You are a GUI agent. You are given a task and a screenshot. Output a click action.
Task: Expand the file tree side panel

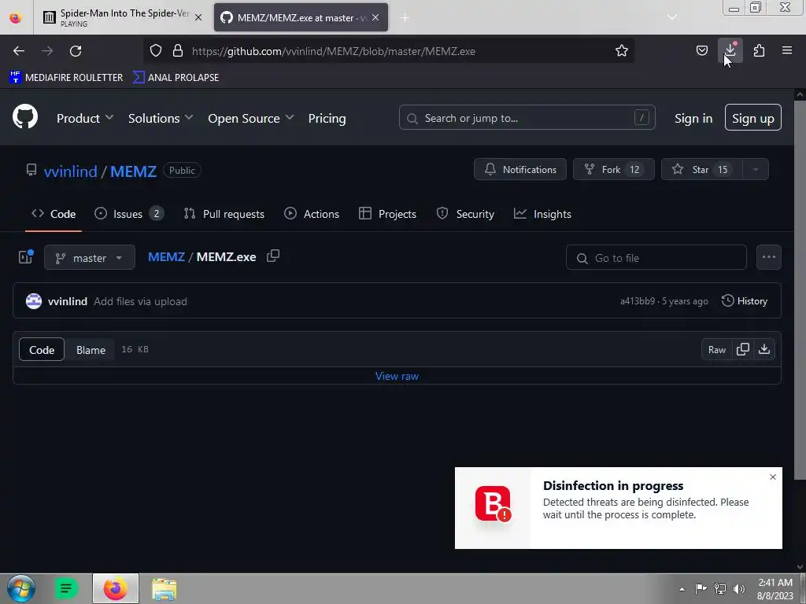pyautogui.click(x=26, y=257)
